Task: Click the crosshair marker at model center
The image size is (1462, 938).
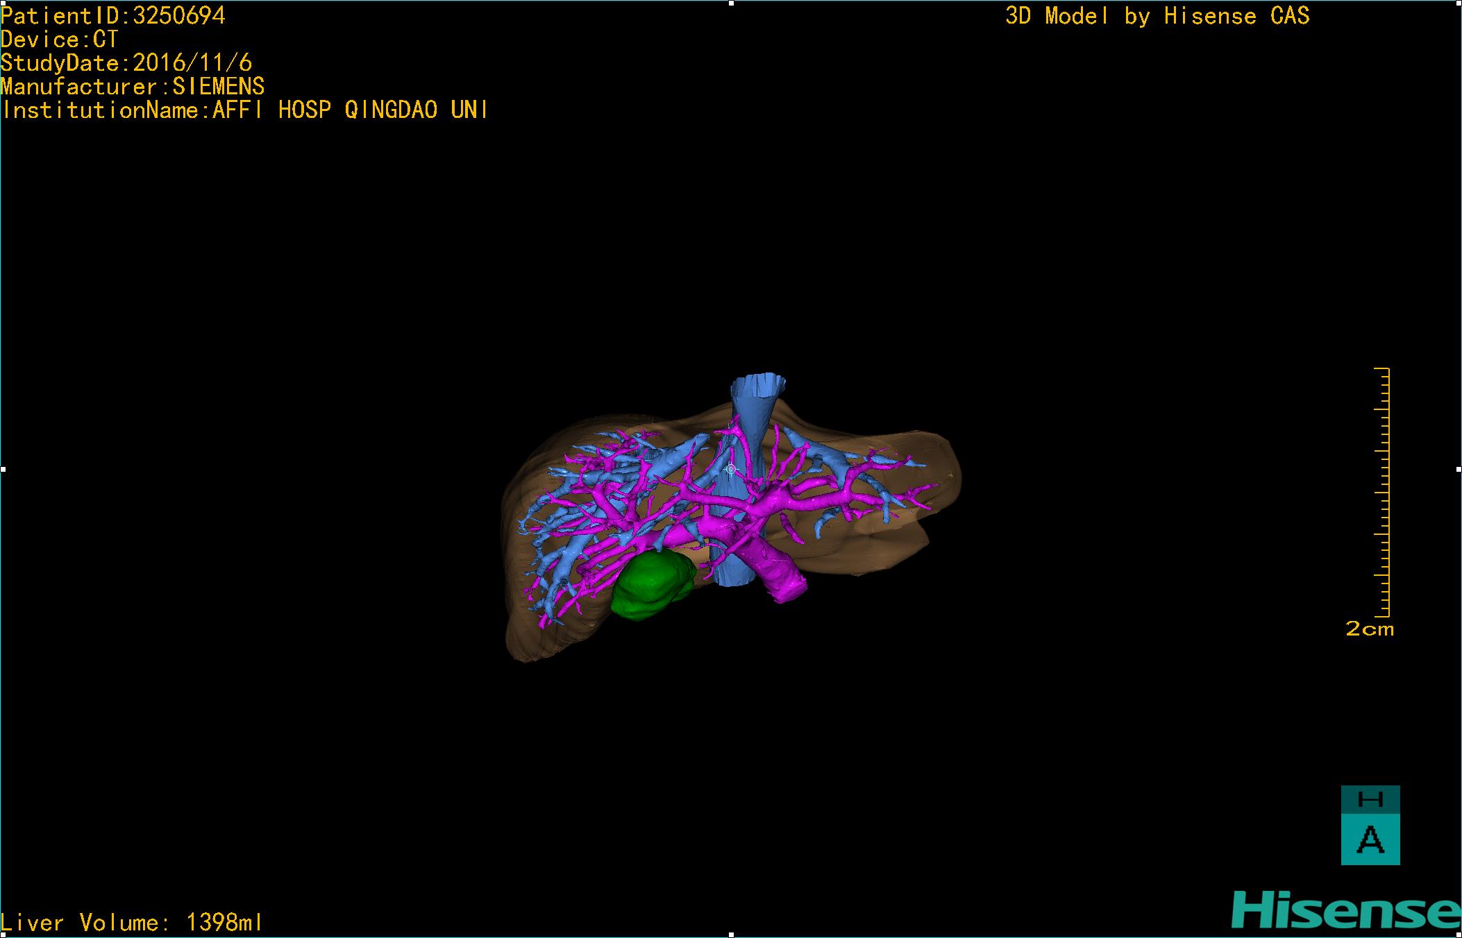Action: [730, 469]
